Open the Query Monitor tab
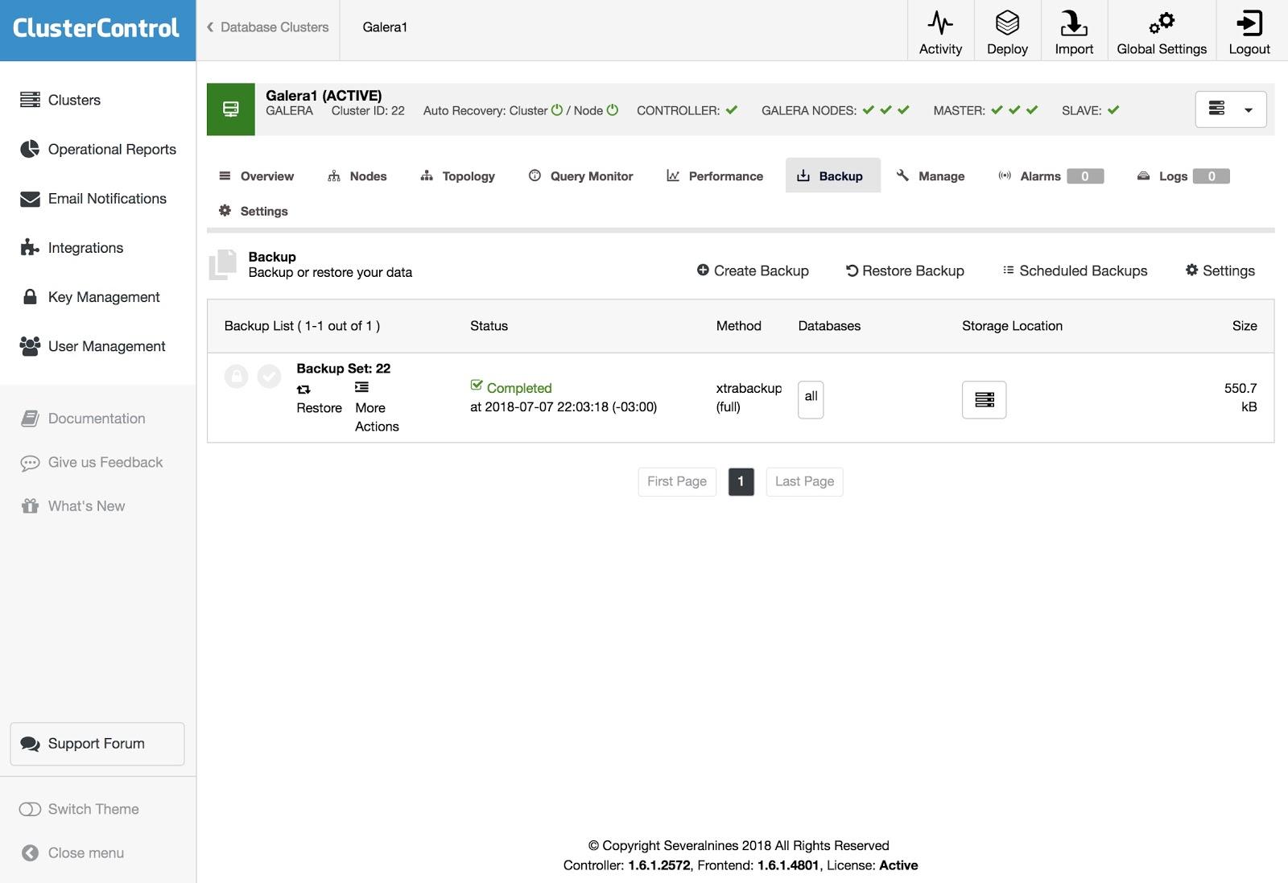The height and width of the screenshot is (883, 1288). tap(581, 176)
